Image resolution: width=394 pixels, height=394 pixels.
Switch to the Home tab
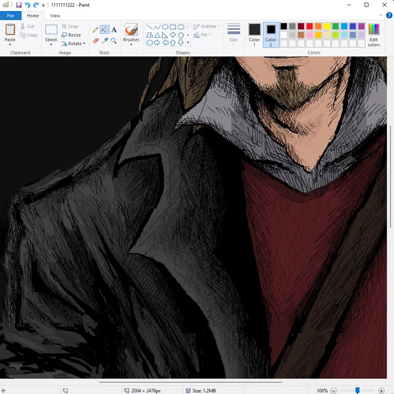[x=33, y=16]
